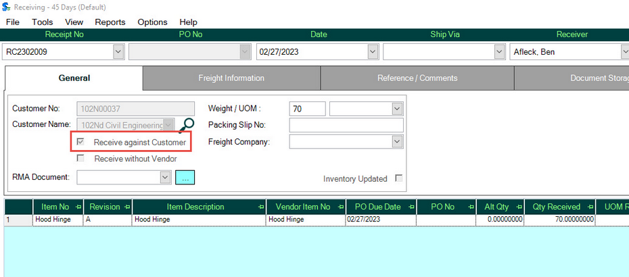Open the Date picker dropdown
Image resolution: width=629 pixels, height=277 pixels.
(x=373, y=51)
